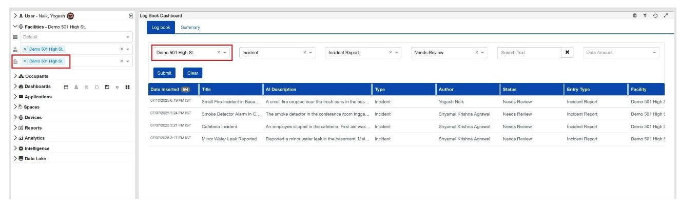
Task: Expand the dashboard to full screen
Action: tap(666, 15)
